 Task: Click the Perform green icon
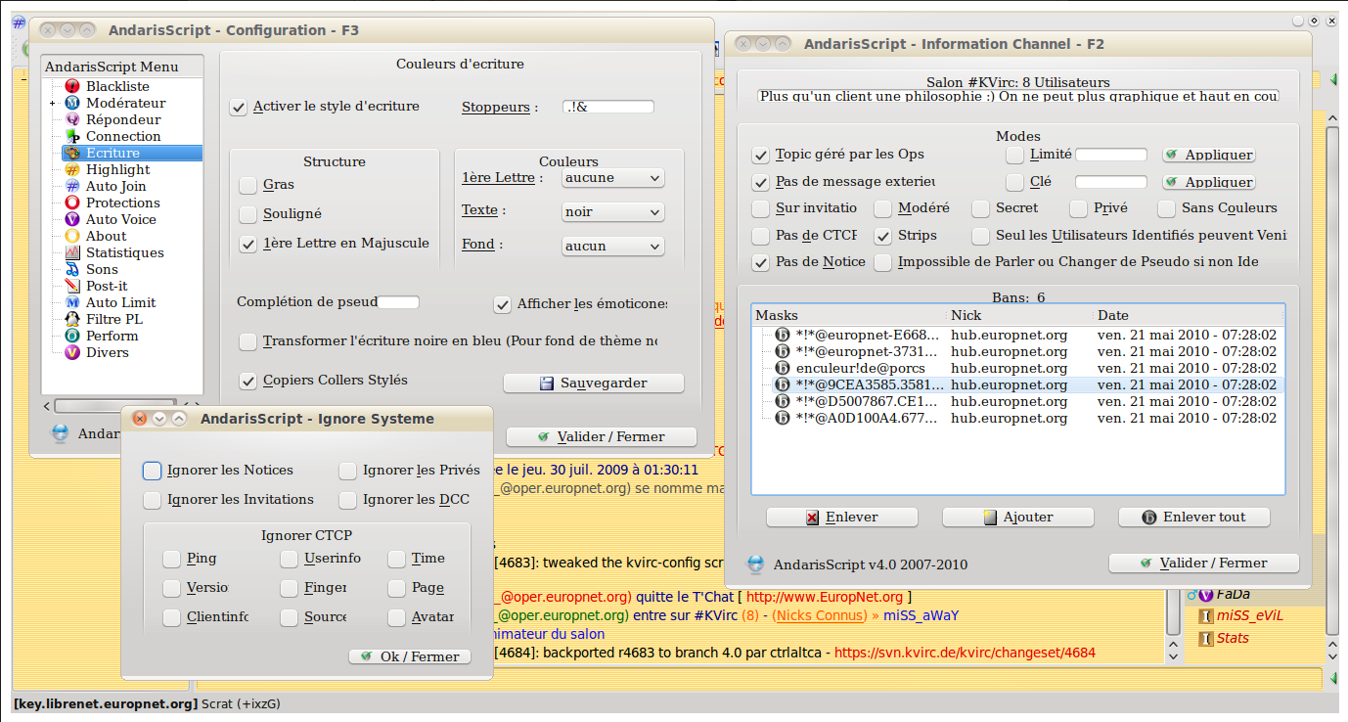(x=72, y=336)
